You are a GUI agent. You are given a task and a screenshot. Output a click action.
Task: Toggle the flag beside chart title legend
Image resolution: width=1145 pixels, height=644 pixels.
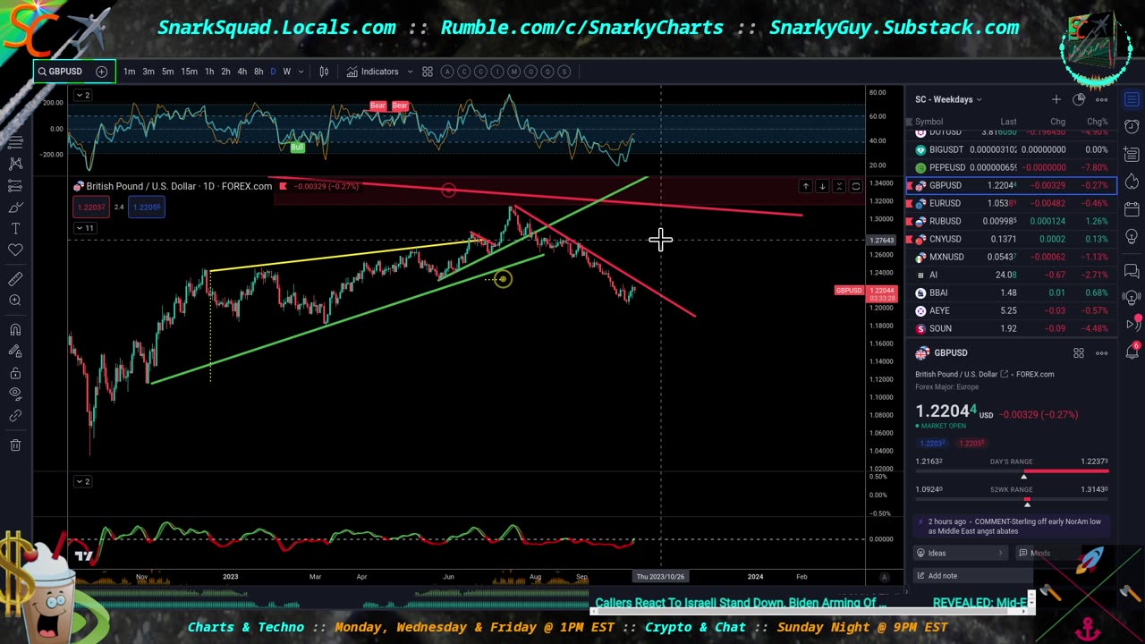283,186
